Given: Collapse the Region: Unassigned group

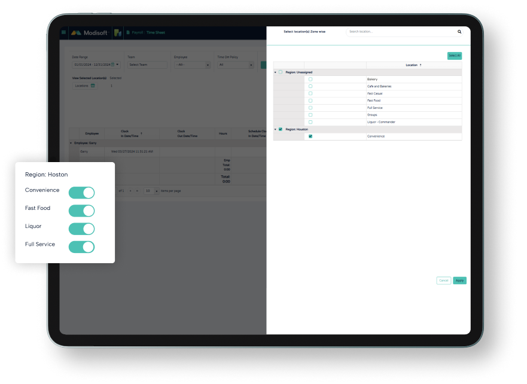Looking at the screenshot, I should click(x=275, y=72).
